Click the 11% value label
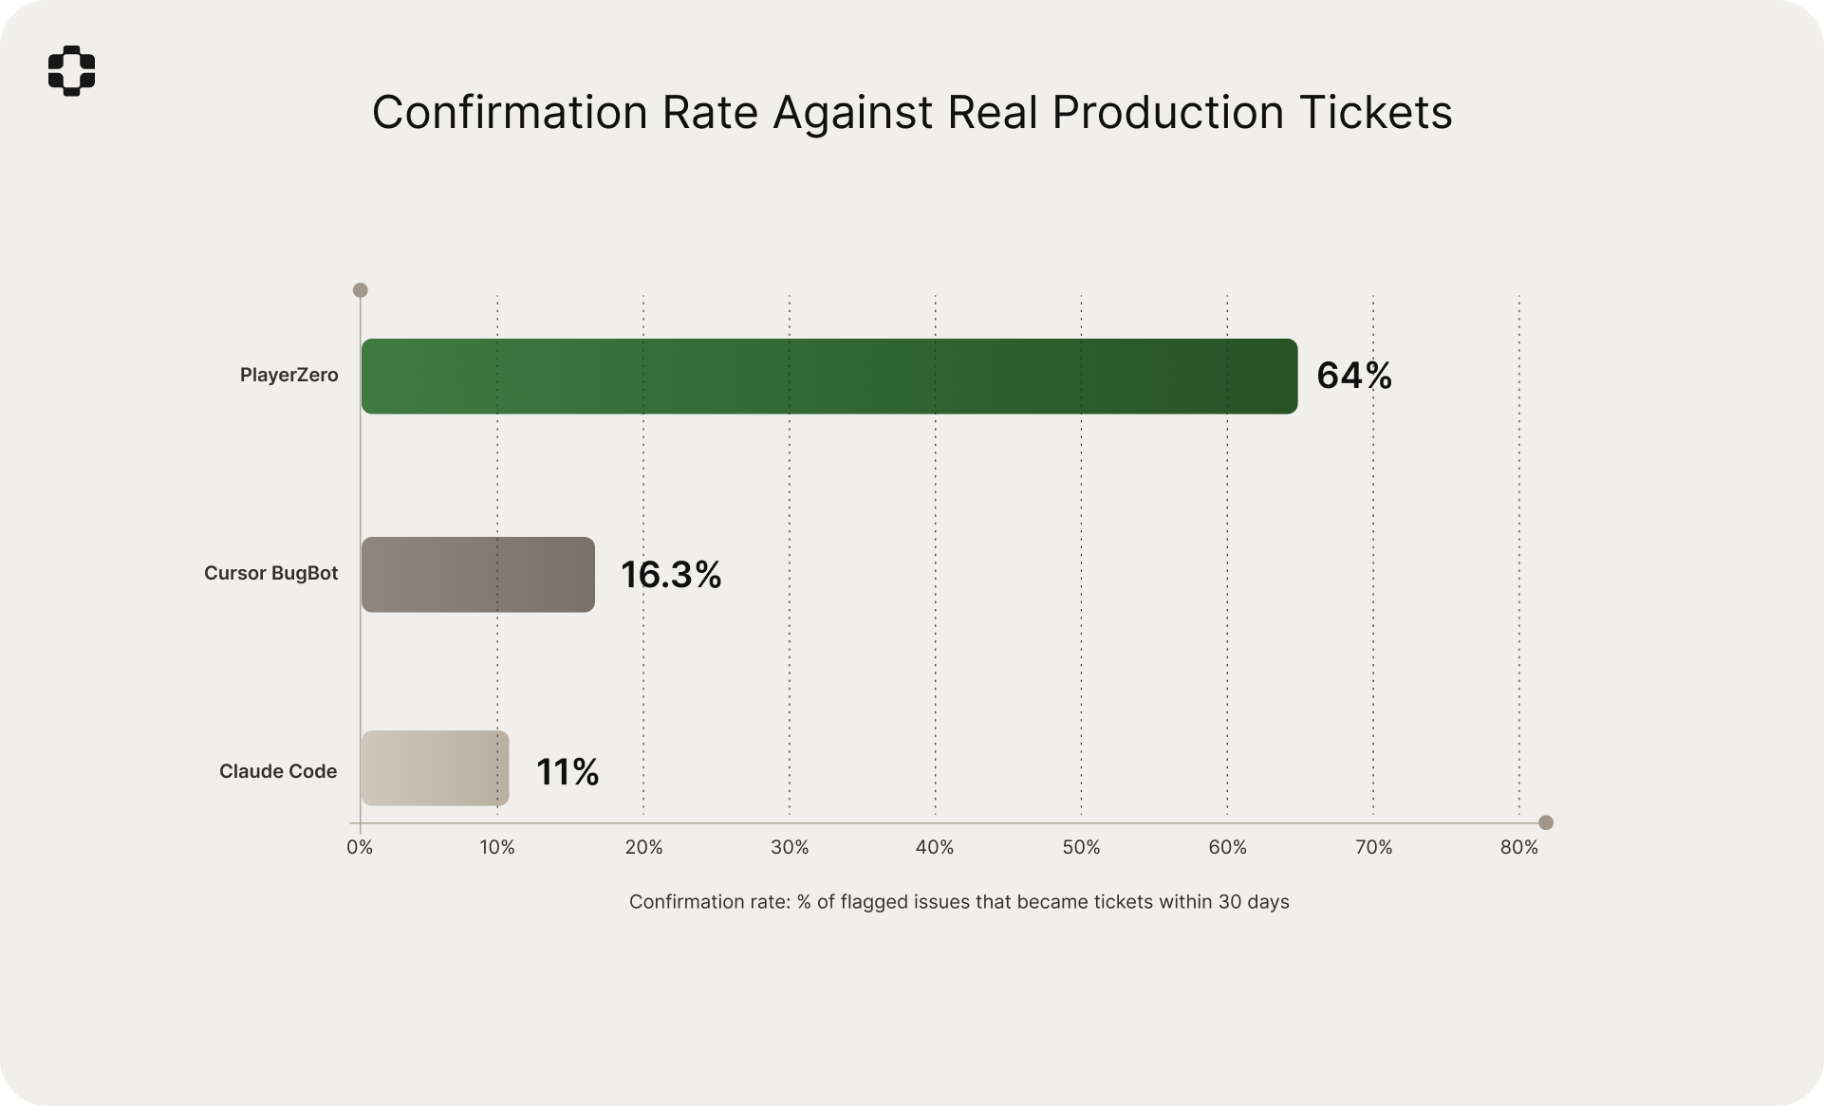The image size is (1824, 1106). pos(568,772)
